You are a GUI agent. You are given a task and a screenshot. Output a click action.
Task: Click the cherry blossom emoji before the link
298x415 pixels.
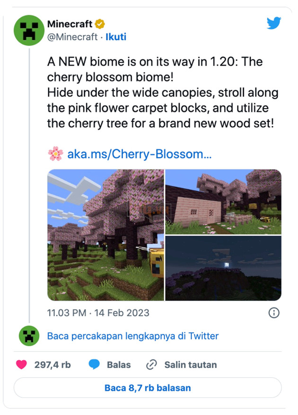[x=54, y=153]
